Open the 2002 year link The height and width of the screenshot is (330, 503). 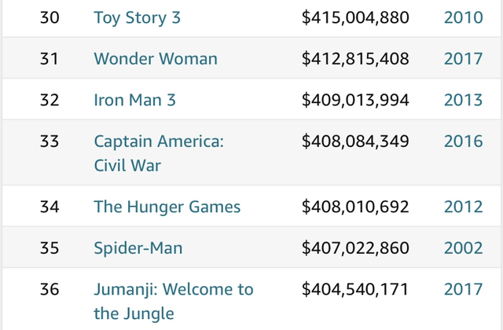pyautogui.click(x=463, y=248)
